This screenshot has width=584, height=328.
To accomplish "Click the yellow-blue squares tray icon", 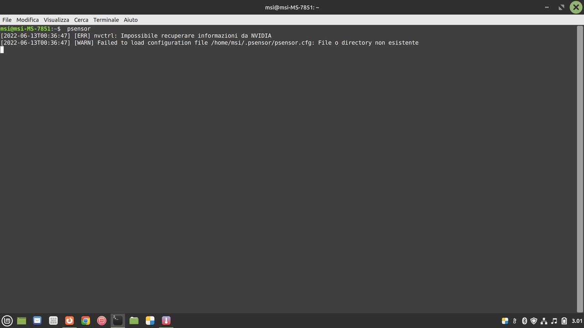I will point(505,321).
